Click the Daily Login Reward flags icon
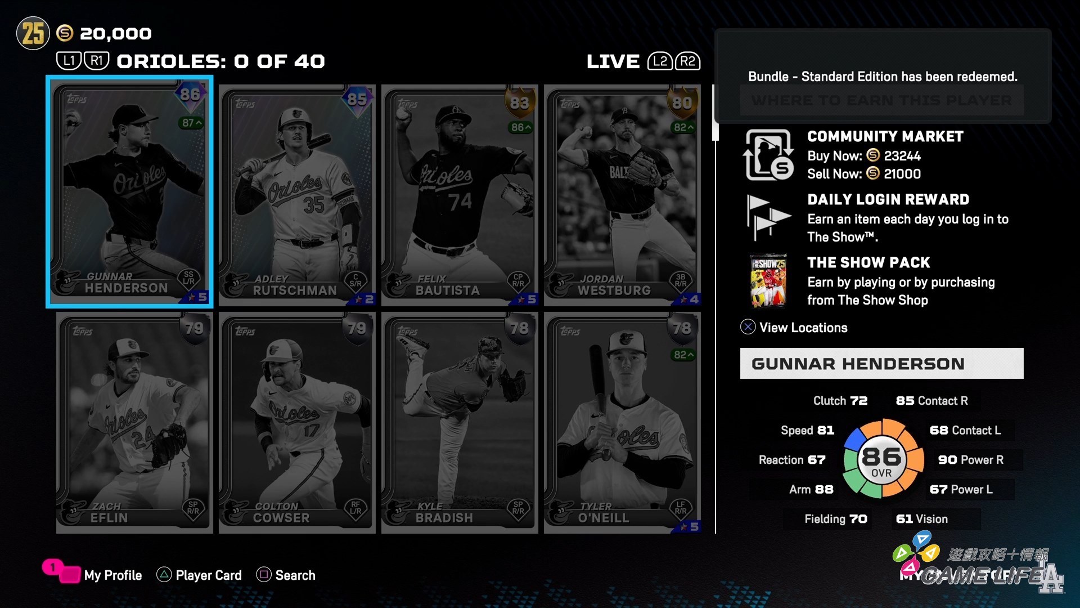Screen dimensions: 1080x608 tap(768, 217)
